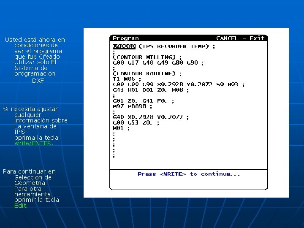Select the '(IPS RECORDER TEMP)' comment text

[x=174, y=46]
